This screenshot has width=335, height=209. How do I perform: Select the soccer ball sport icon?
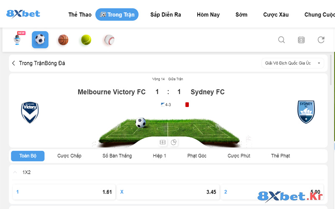pos(40,40)
